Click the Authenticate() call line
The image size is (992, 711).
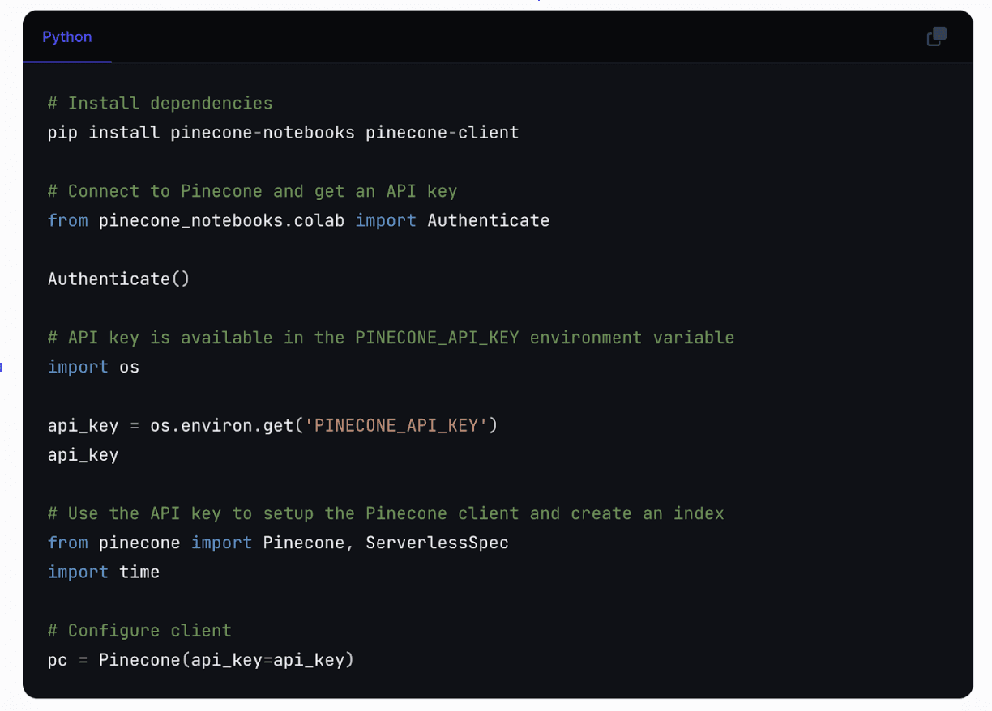(118, 279)
